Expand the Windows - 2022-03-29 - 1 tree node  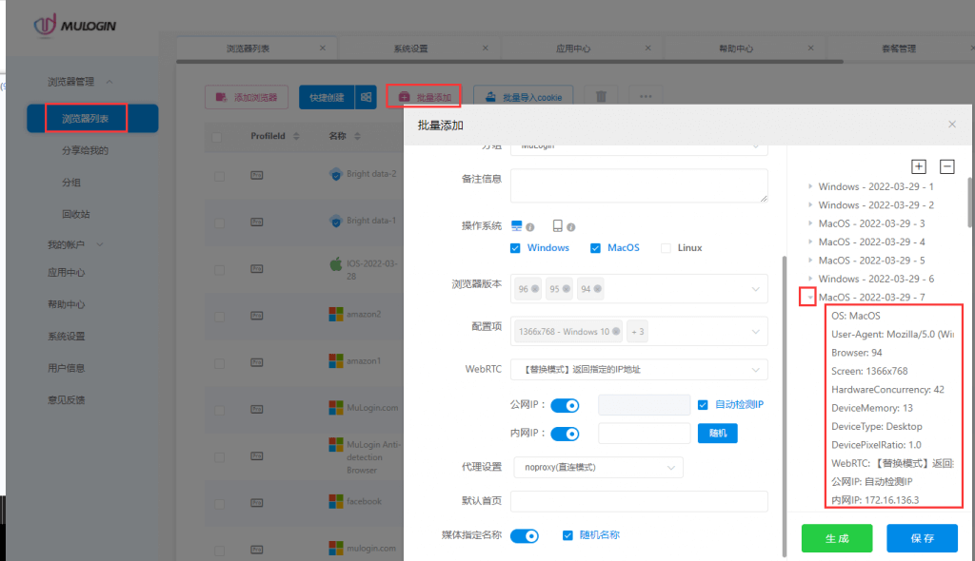(x=809, y=186)
